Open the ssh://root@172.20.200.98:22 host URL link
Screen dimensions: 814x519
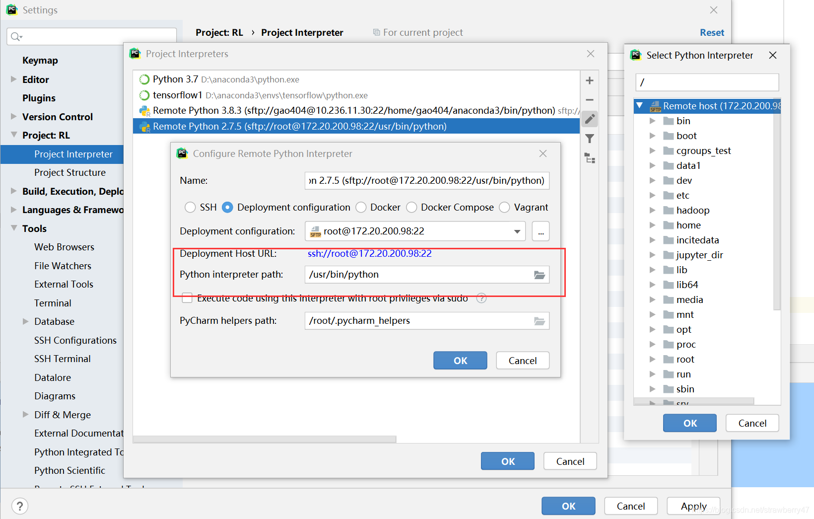[370, 253]
